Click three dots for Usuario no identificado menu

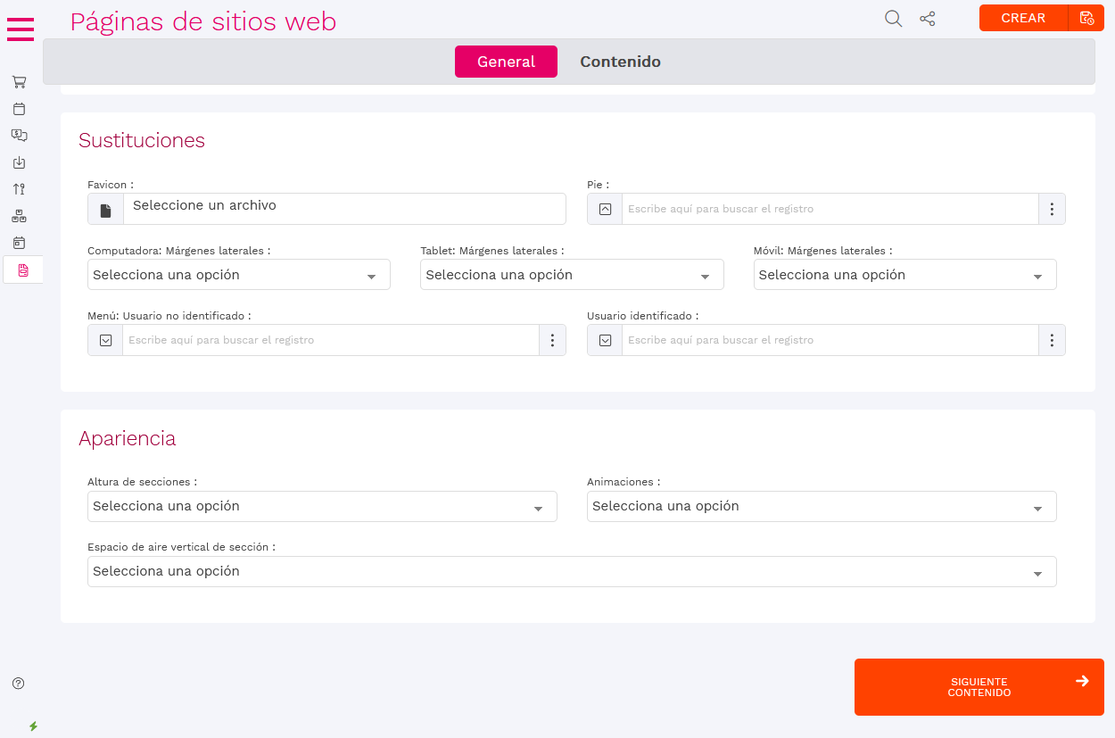pyautogui.click(x=552, y=340)
